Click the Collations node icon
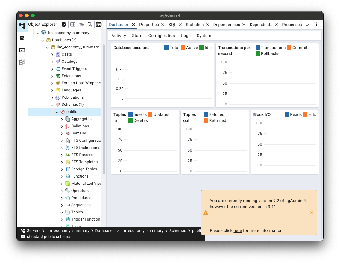340x263 pixels. pyautogui.click(x=68, y=126)
